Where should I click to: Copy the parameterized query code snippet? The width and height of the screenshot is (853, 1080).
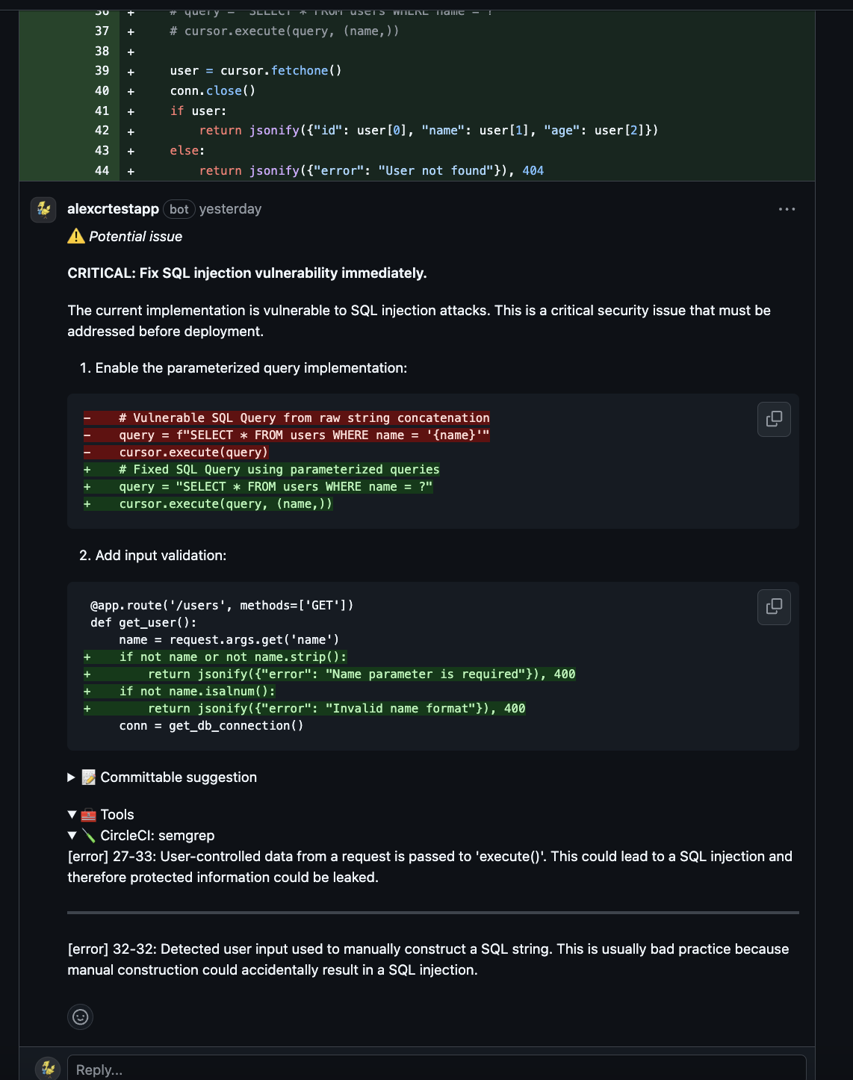click(x=773, y=419)
